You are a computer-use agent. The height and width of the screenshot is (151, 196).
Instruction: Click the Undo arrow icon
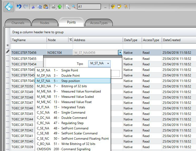pos(19,7)
